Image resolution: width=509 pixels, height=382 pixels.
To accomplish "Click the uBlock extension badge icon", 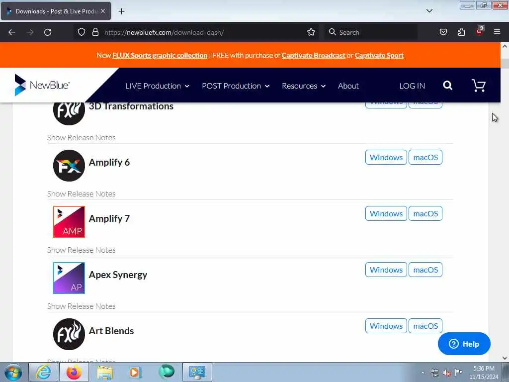I will coord(480,31).
